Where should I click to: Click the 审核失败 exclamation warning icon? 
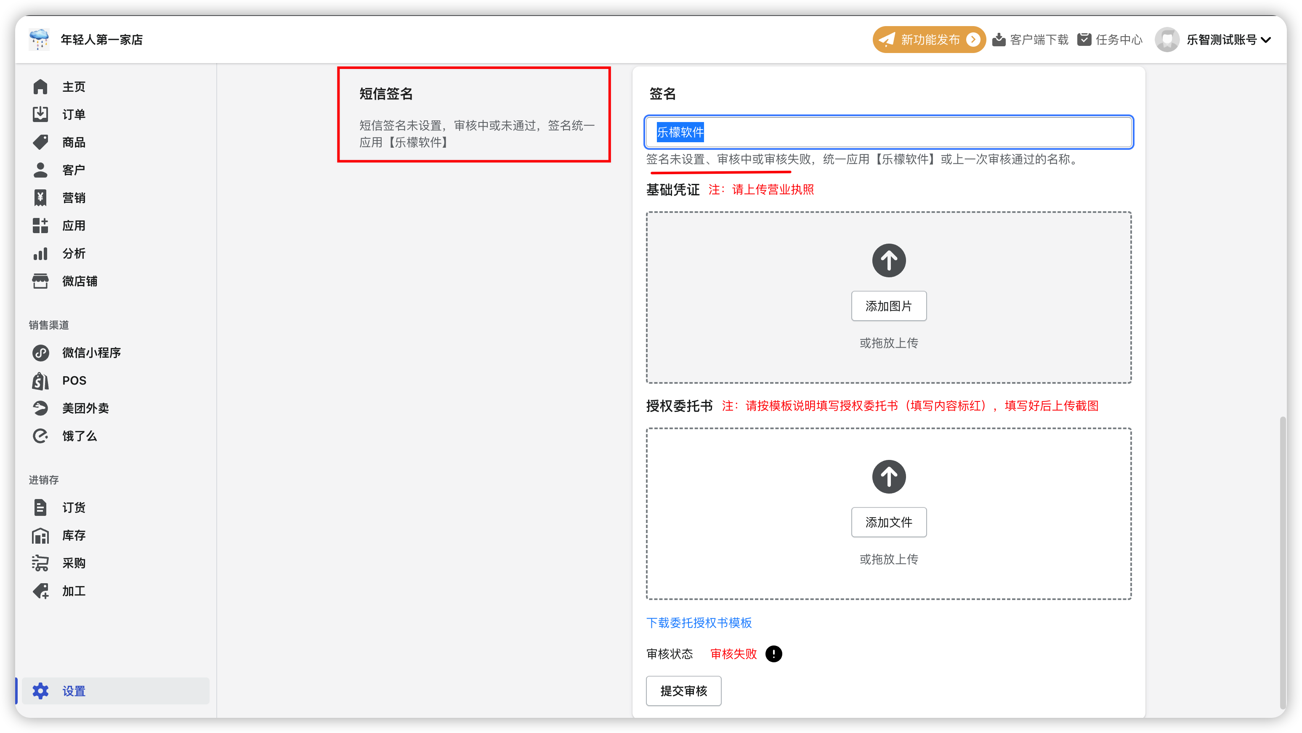tap(773, 653)
